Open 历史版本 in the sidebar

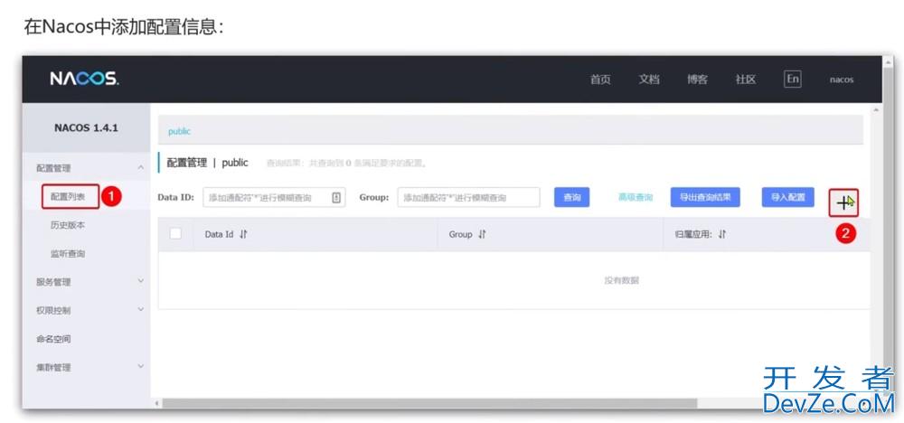pos(68,225)
